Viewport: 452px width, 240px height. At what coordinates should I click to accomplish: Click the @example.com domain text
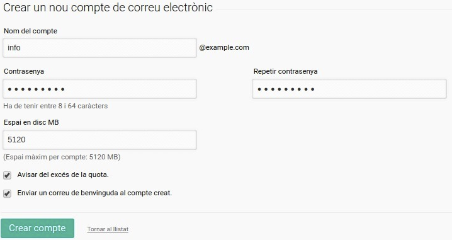pos(224,48)
